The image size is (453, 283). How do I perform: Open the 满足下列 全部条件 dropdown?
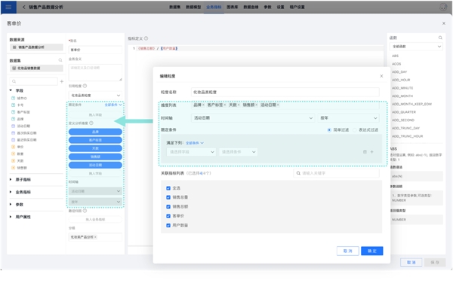point(195,143)
